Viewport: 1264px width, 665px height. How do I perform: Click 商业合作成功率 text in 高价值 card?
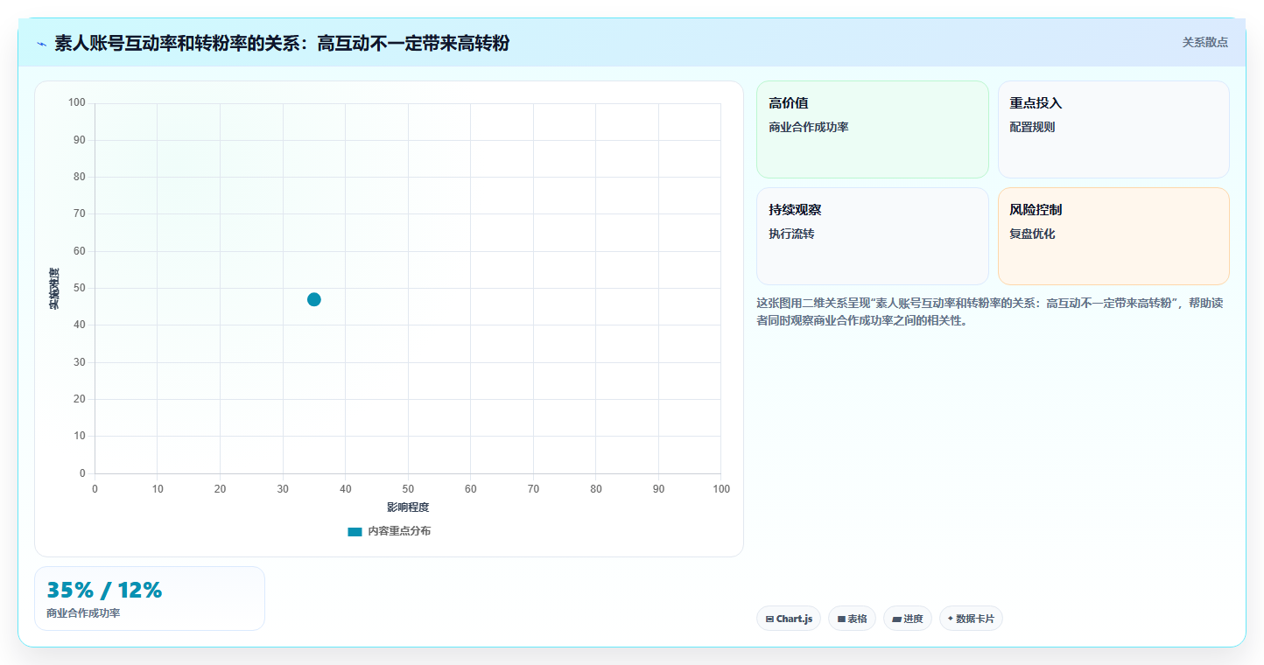tap(809, 127)
